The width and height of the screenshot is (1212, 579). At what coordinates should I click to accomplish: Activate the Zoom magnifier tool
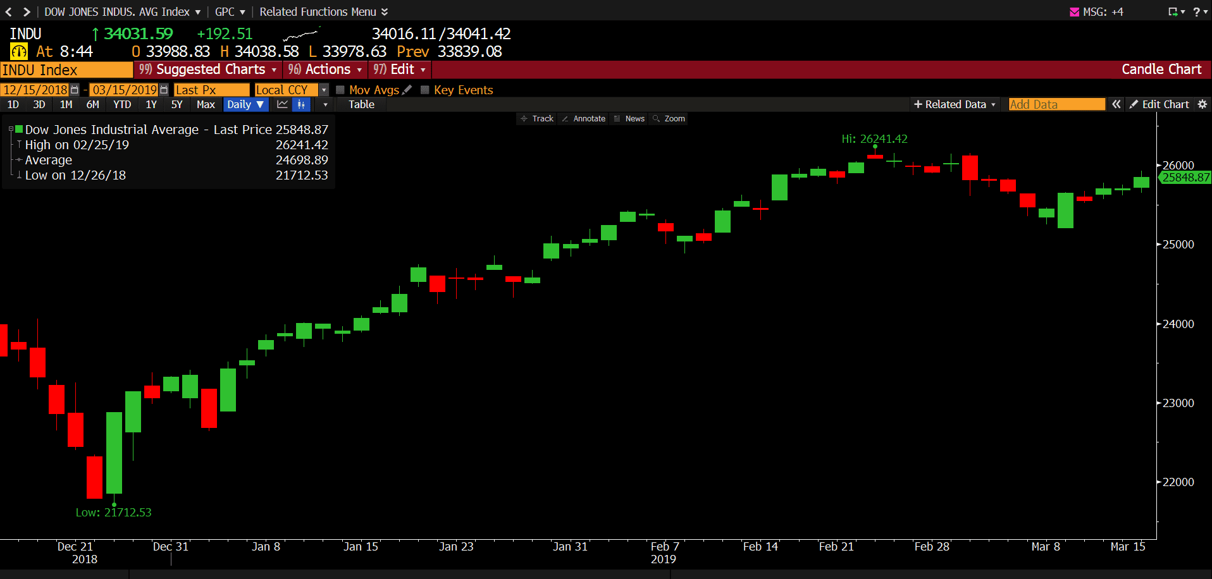click(669, 119)
